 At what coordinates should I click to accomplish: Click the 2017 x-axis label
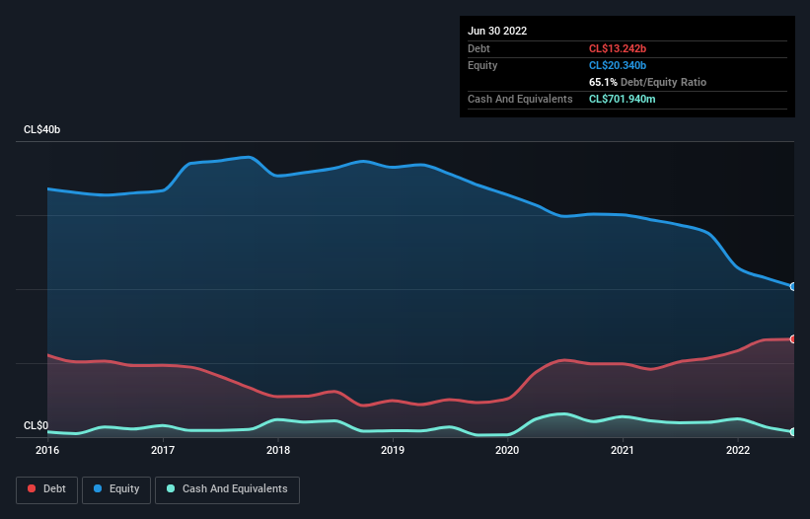[163, 450]
